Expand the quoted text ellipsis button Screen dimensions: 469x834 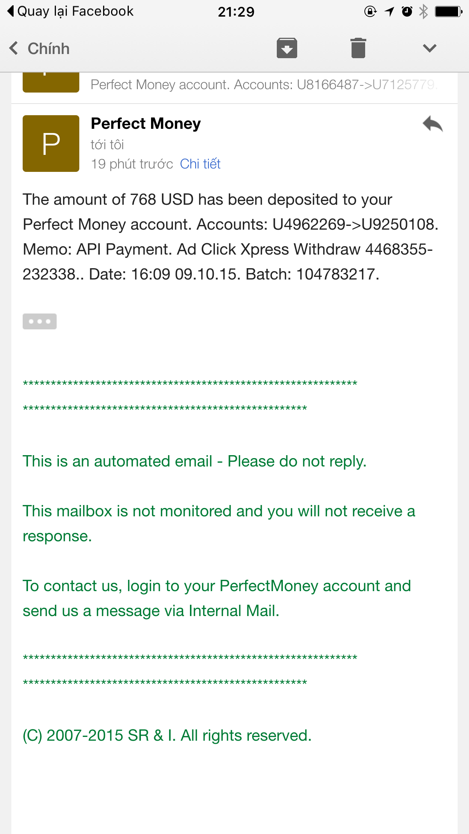pyautogui.click(x=40, y=321)
